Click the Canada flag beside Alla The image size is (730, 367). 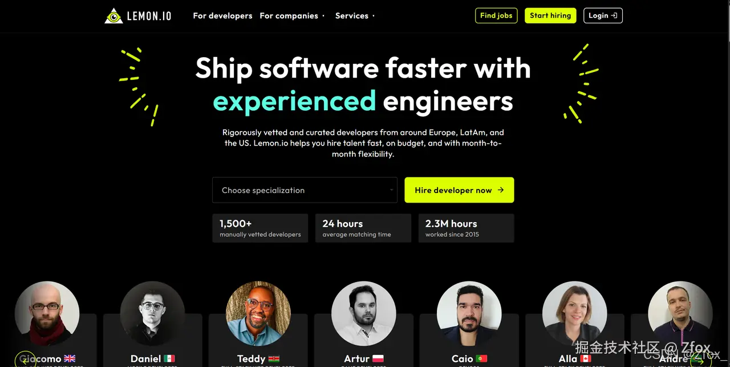click(x=586, y=358)
